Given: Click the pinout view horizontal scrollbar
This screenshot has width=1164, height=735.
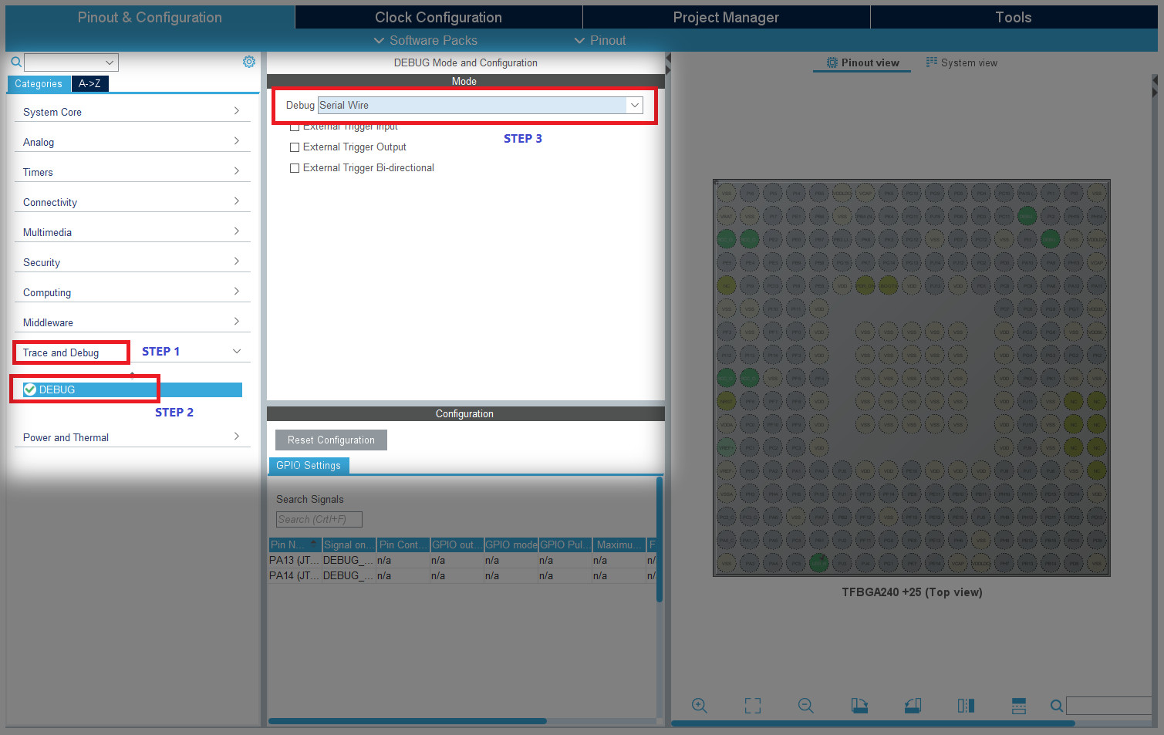Looking at the screenshot, I should pos(873,723).
